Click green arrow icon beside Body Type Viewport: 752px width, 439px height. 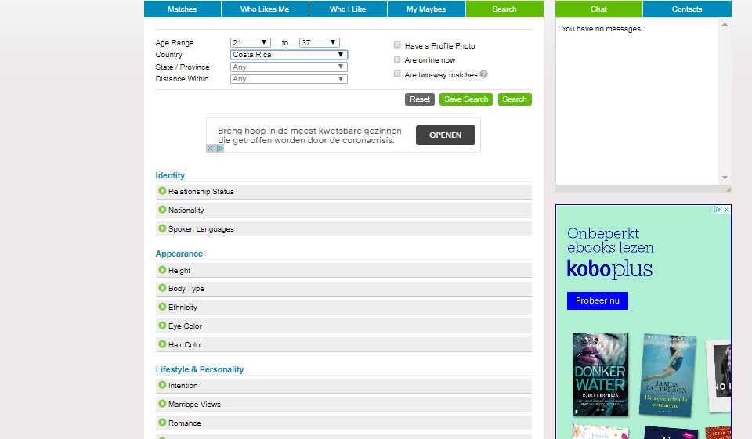(x=162, y=288)
